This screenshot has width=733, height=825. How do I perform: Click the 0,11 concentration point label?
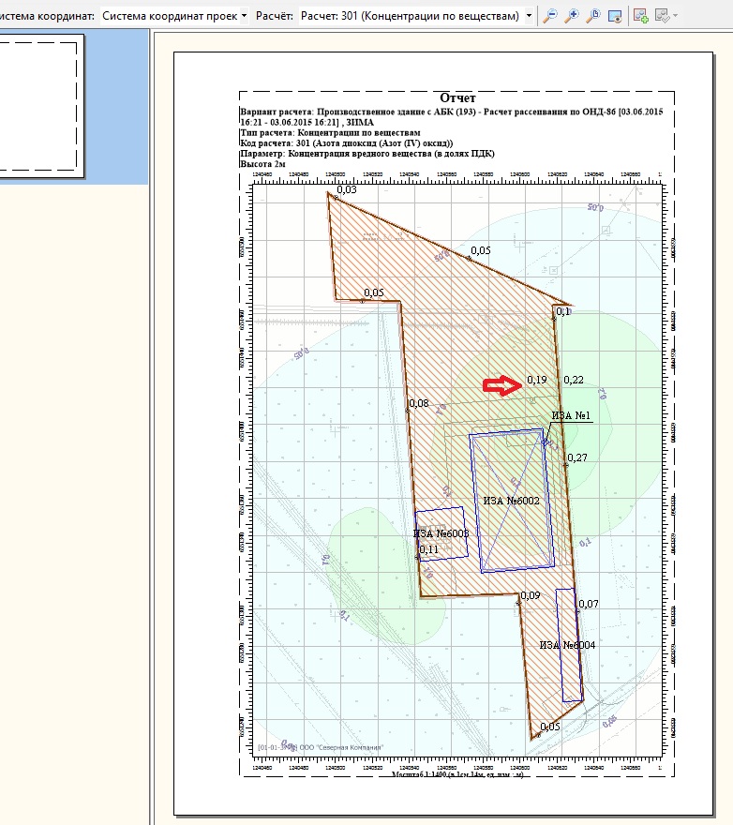[428, 548]
